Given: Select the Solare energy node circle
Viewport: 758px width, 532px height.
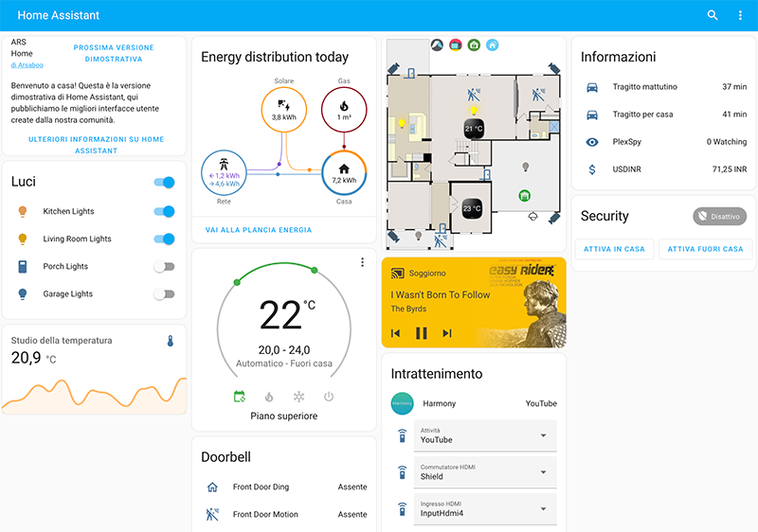Looking at the screenshot, I should tap(283, 110).
